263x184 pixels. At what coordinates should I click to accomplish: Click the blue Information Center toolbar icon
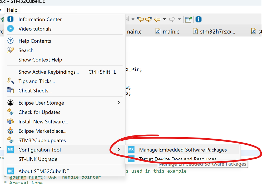(199, 19)
